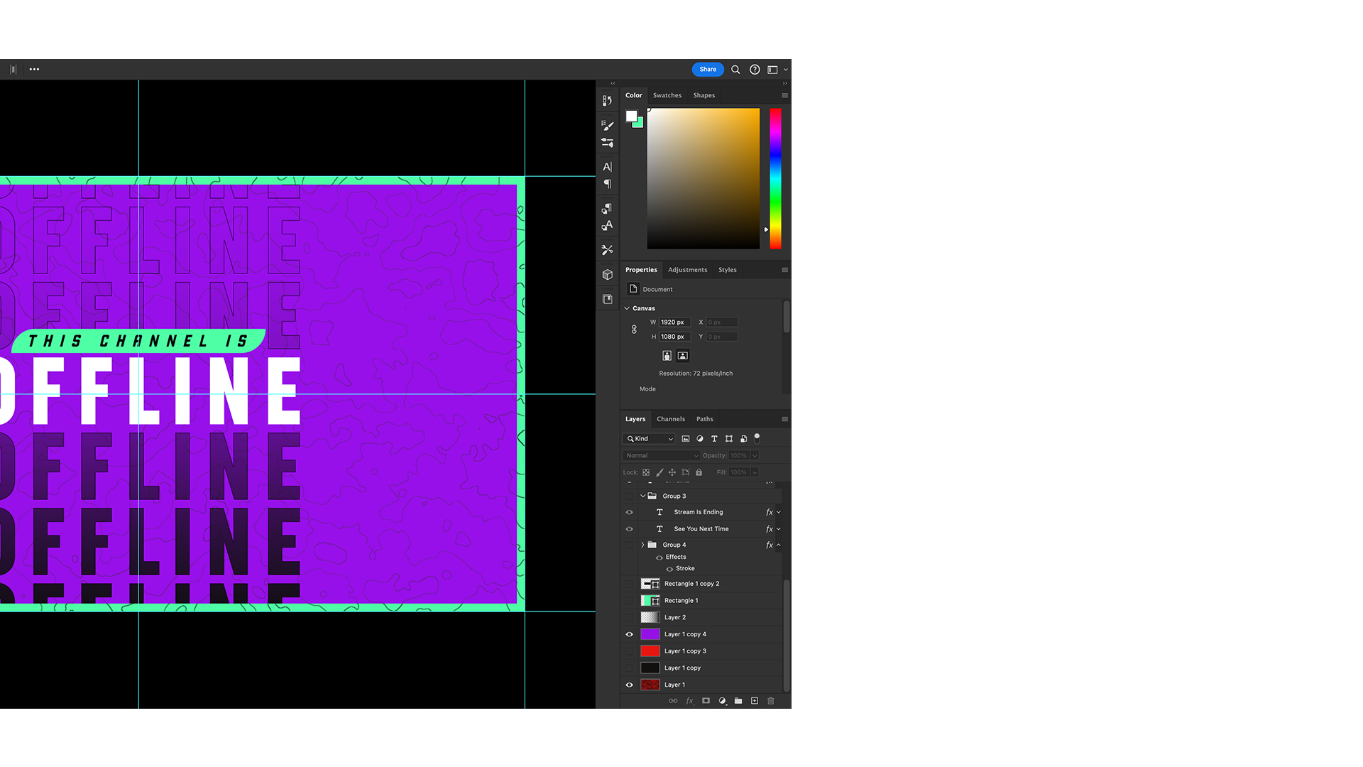Expand the Group 4 folder
The image size is (1363, 767).
click(642, 545)
